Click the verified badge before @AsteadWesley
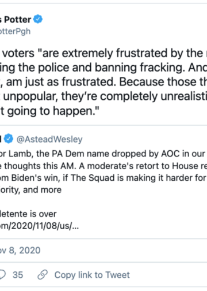The height and width of the screenshot is (291, 207). [9, 139]
